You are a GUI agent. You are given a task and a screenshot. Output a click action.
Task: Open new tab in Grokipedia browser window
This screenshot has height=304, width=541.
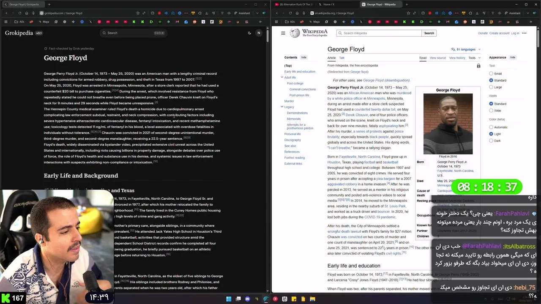pyautogui.click(x=49, y=4)
